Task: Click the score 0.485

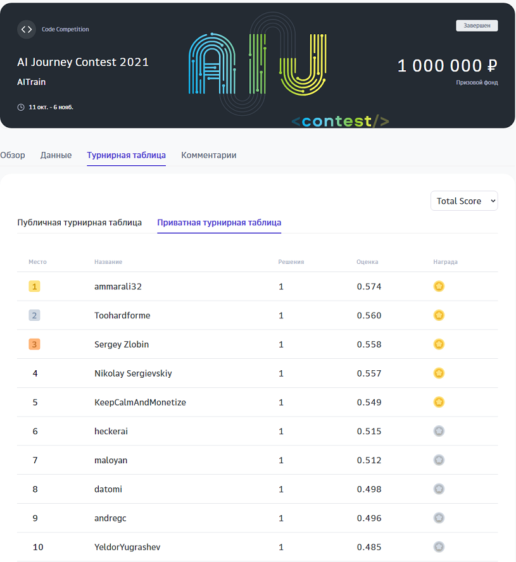Action: point(369,547)
